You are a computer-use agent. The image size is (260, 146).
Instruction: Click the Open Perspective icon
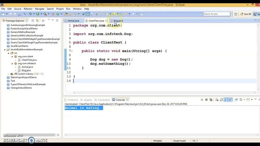(236, 14)
